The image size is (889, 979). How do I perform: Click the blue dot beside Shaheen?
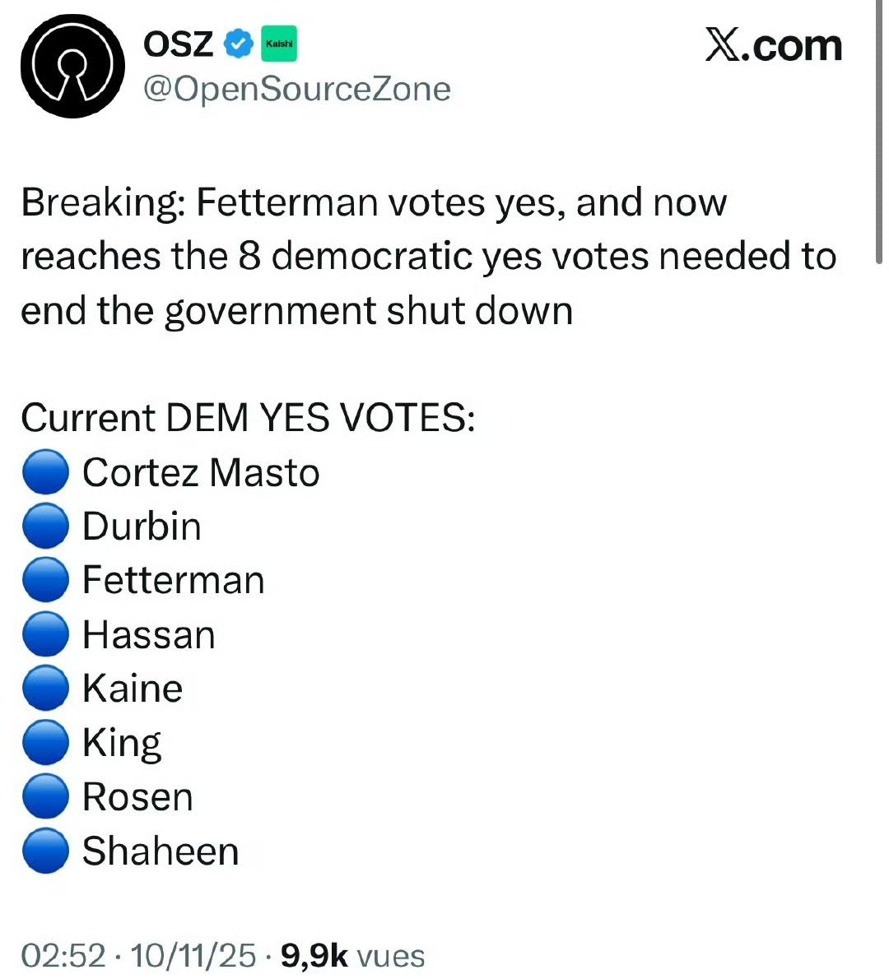(45, 851)
